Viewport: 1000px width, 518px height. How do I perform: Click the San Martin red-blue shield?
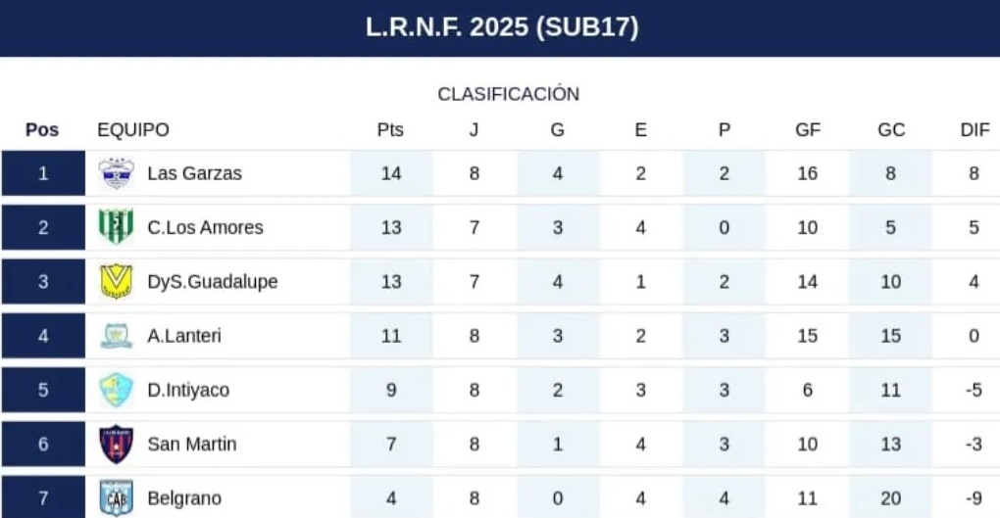(116, 445)
